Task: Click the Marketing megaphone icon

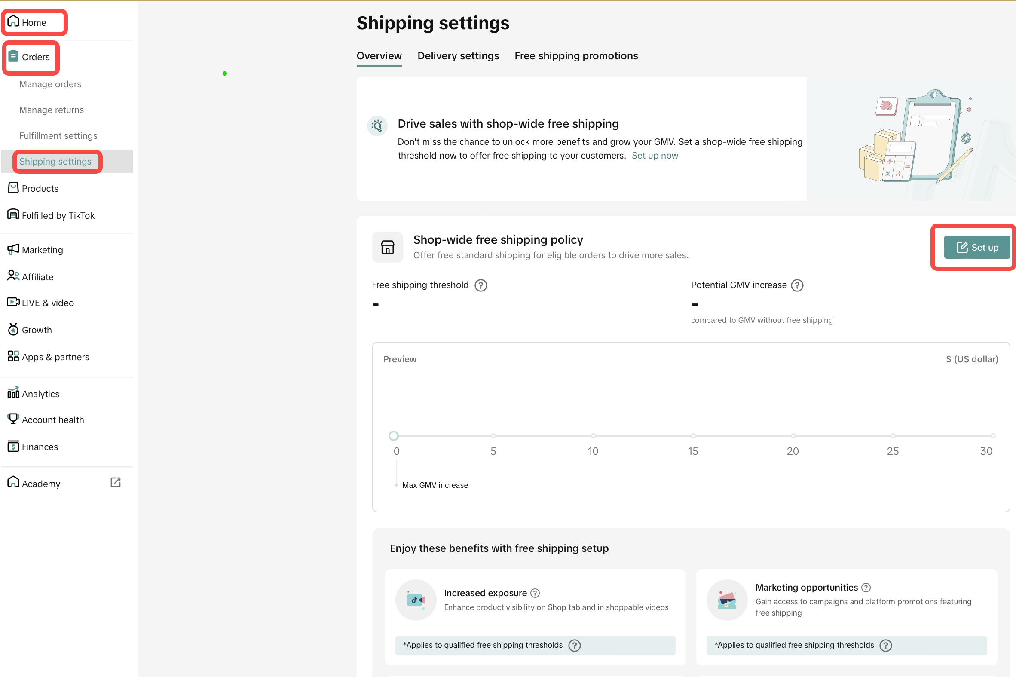Action: [x=13, y=249]
